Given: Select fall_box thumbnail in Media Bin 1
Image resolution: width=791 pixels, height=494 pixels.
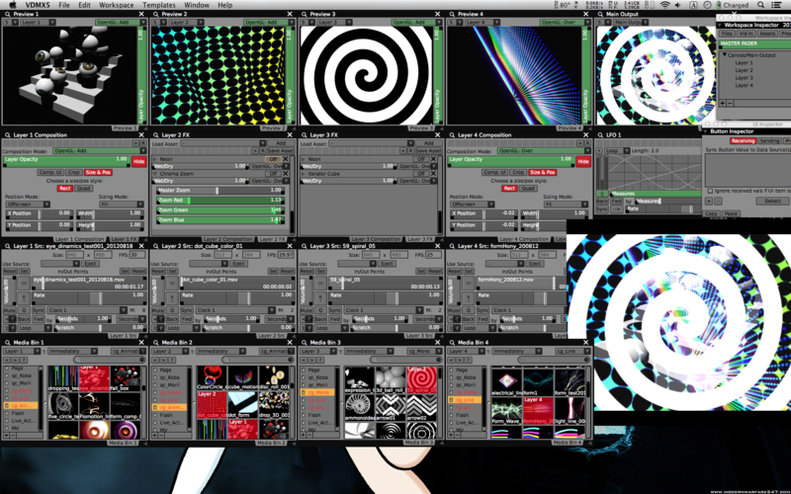Looking at the screenshot, I should [126, 379].
